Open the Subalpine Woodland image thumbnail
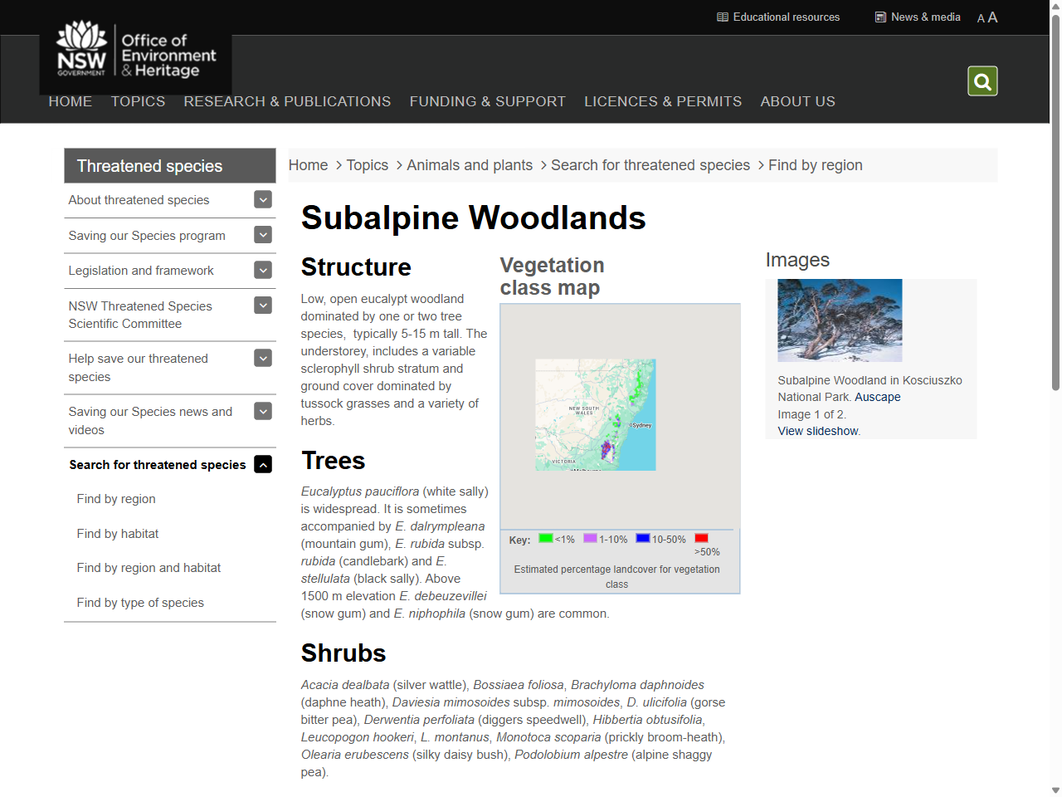Image resolution: width=1062 pixels, height=797 pixels. coord(840,320)
